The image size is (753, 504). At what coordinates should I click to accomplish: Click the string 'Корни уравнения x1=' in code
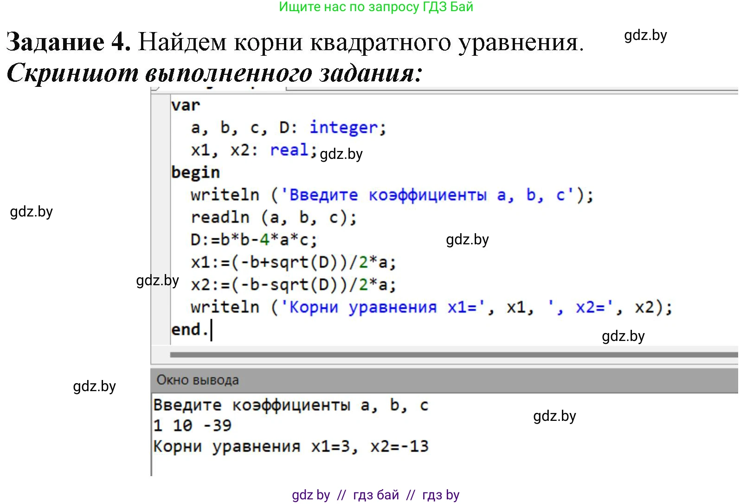click(383, 307)
